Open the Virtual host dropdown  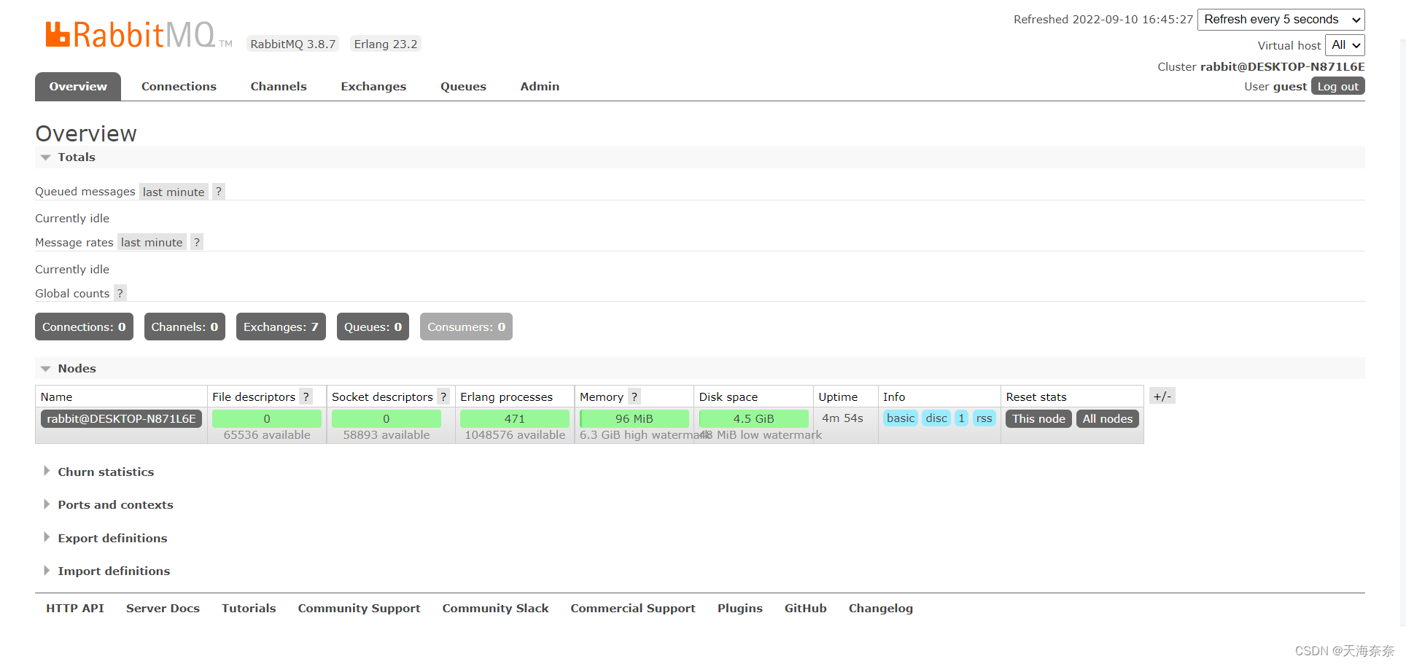click(1345, 45)
